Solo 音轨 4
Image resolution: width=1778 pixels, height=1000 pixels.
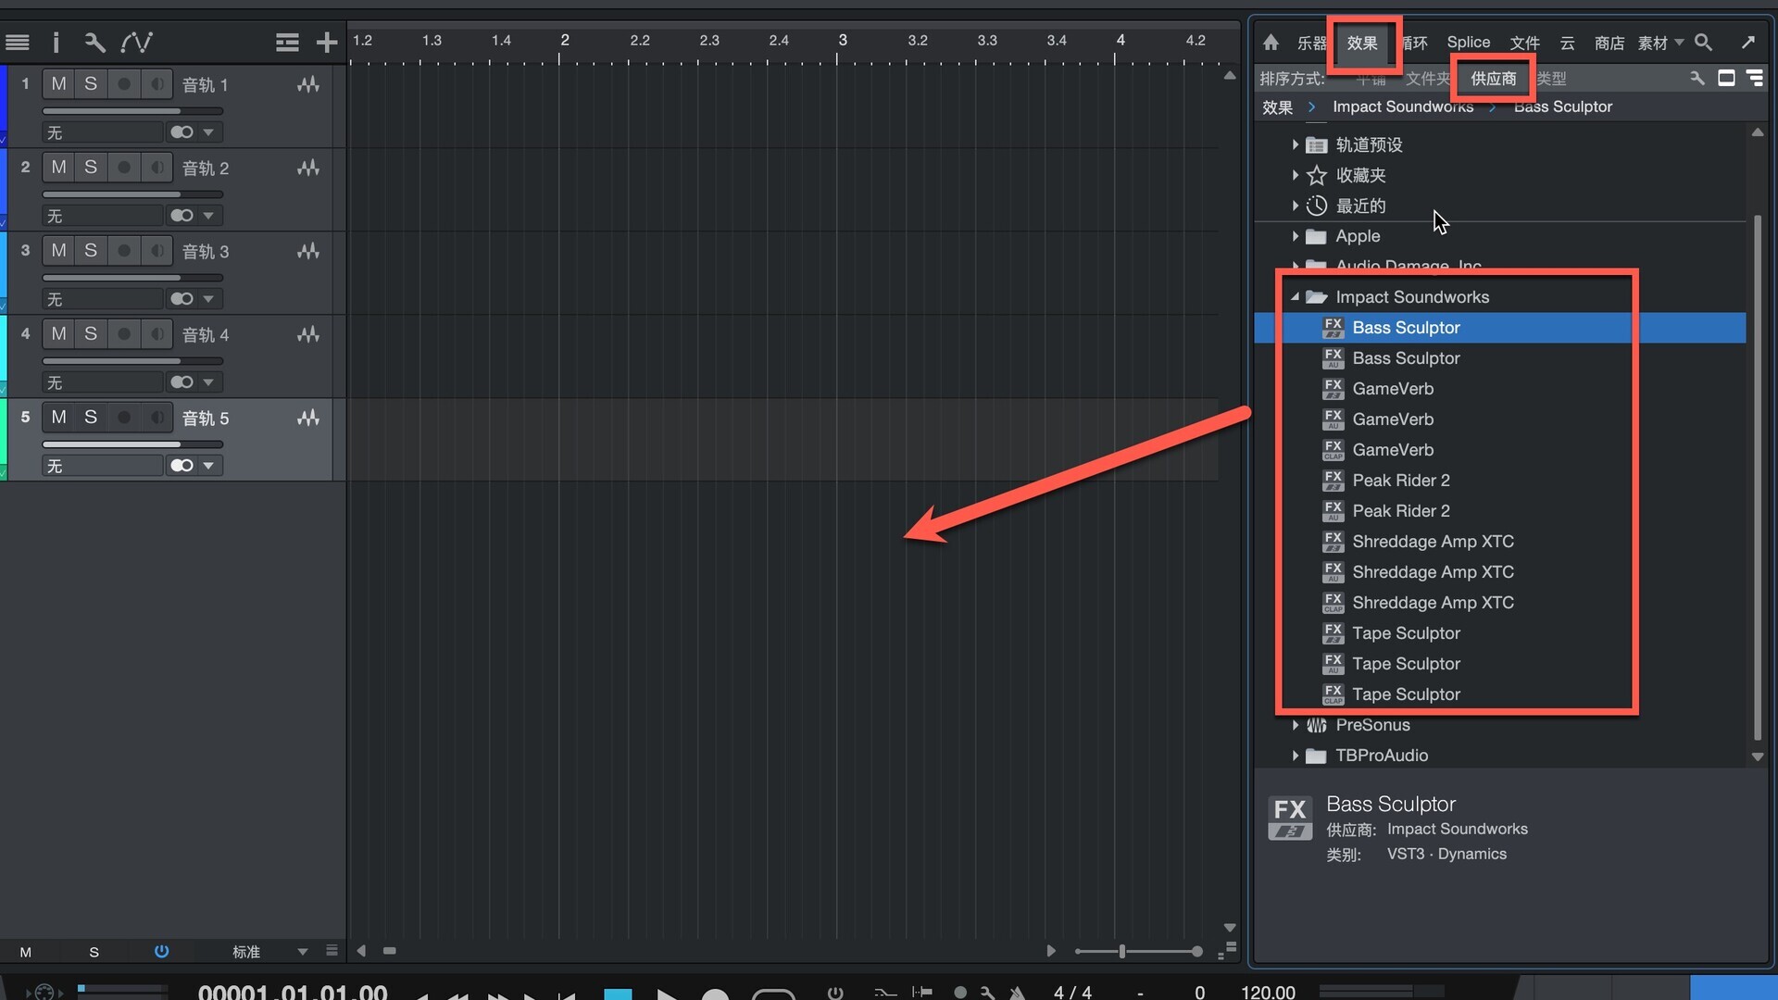pyautogui.click(x=91, y=334)
